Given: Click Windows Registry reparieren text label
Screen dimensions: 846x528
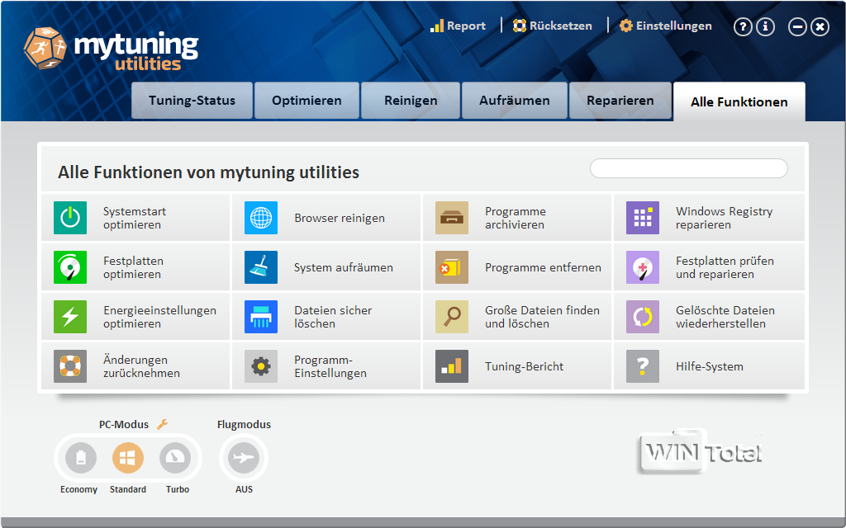Looking at the screenshot, I should [724, 218].
